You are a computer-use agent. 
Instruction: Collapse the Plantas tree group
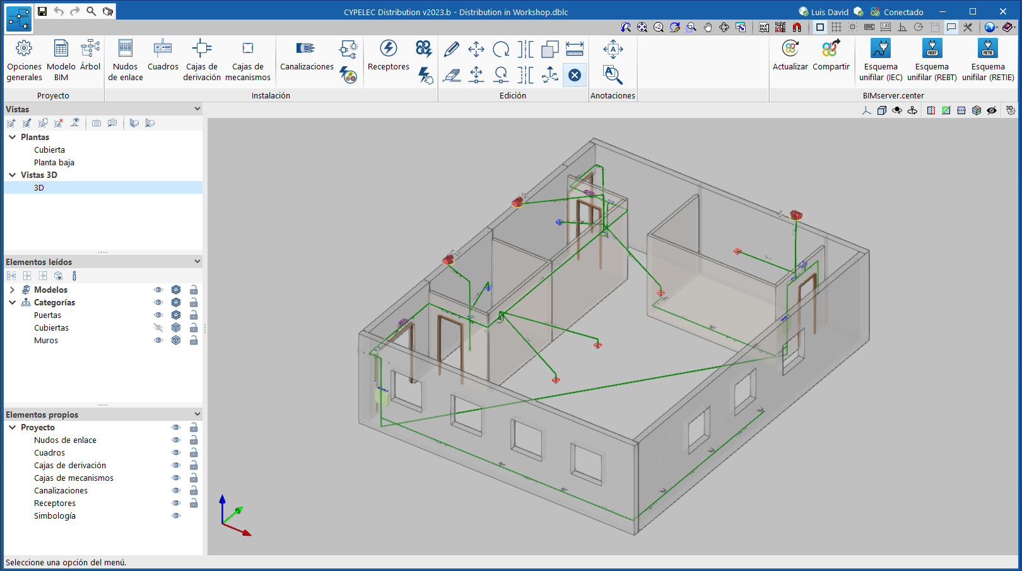click(12, 137)
